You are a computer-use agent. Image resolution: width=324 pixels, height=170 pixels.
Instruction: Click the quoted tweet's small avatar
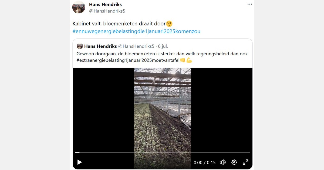(80, 46)
